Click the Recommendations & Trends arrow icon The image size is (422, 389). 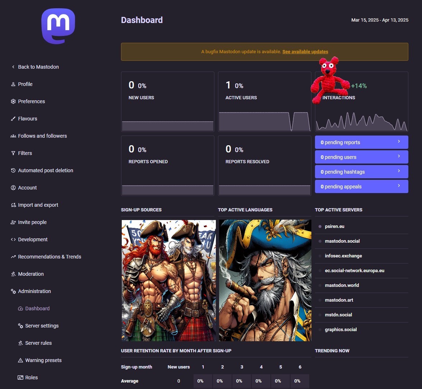point(13,256)
